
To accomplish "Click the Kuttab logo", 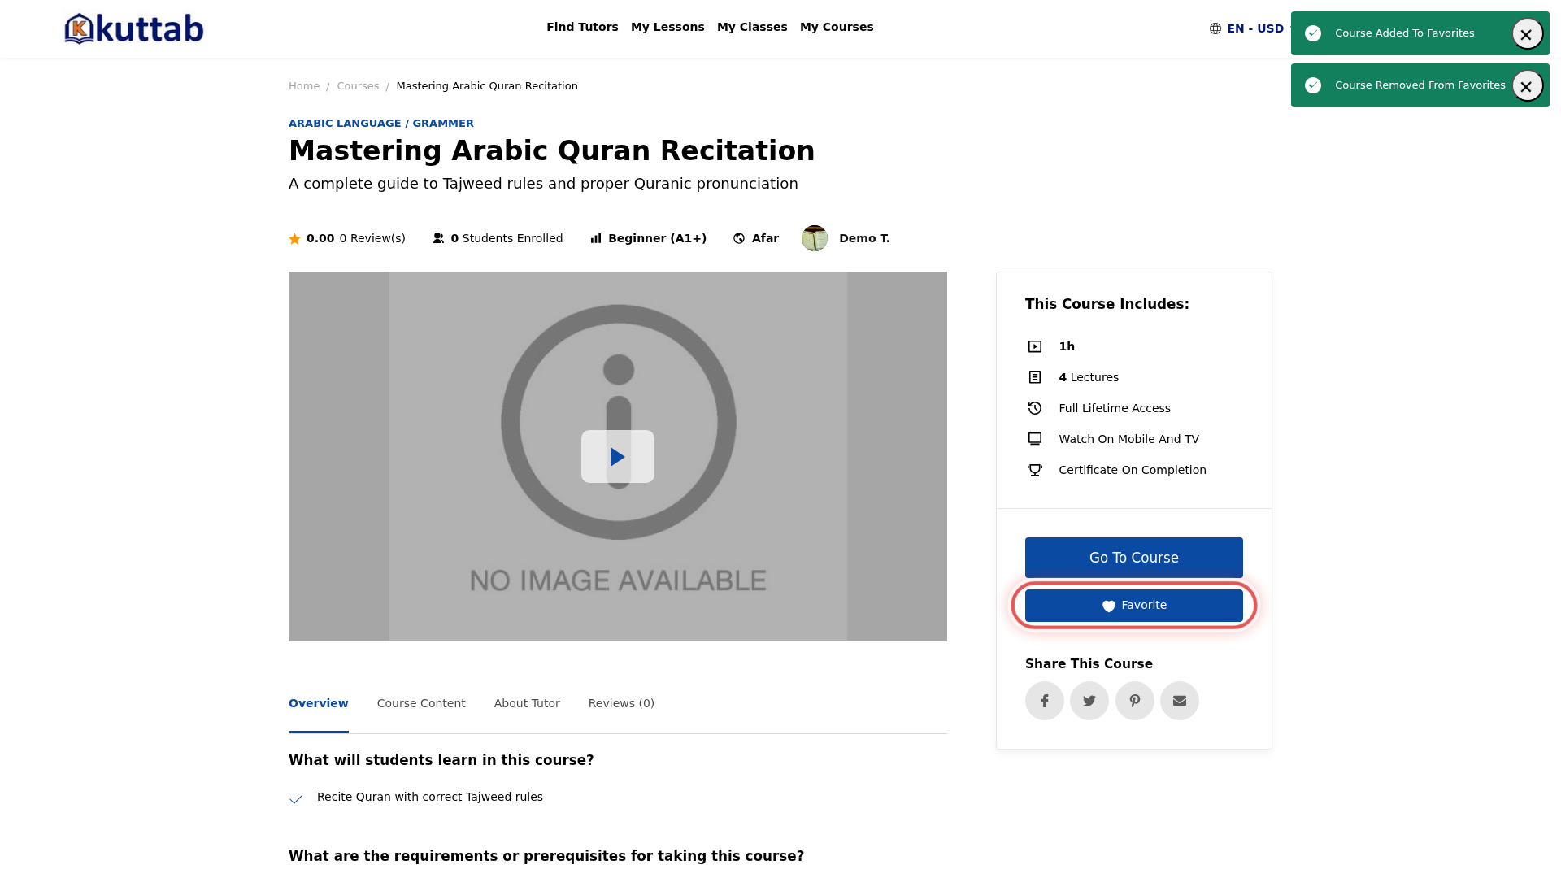I will pyautogui.click(x=134, y=28).
